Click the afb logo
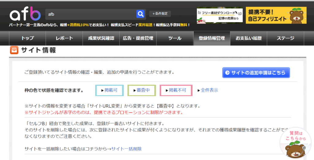The image size is (314, 160). click(x=25, y=14)
